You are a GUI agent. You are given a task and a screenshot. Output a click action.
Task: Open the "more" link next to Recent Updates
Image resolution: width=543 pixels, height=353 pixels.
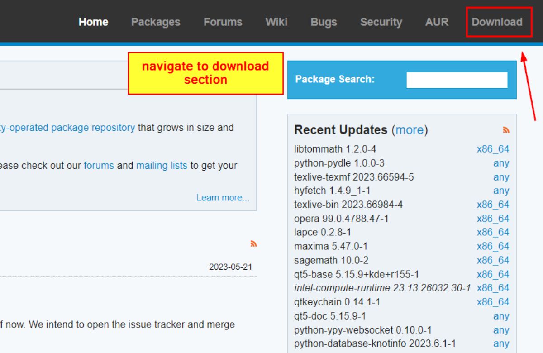[409, 130]
